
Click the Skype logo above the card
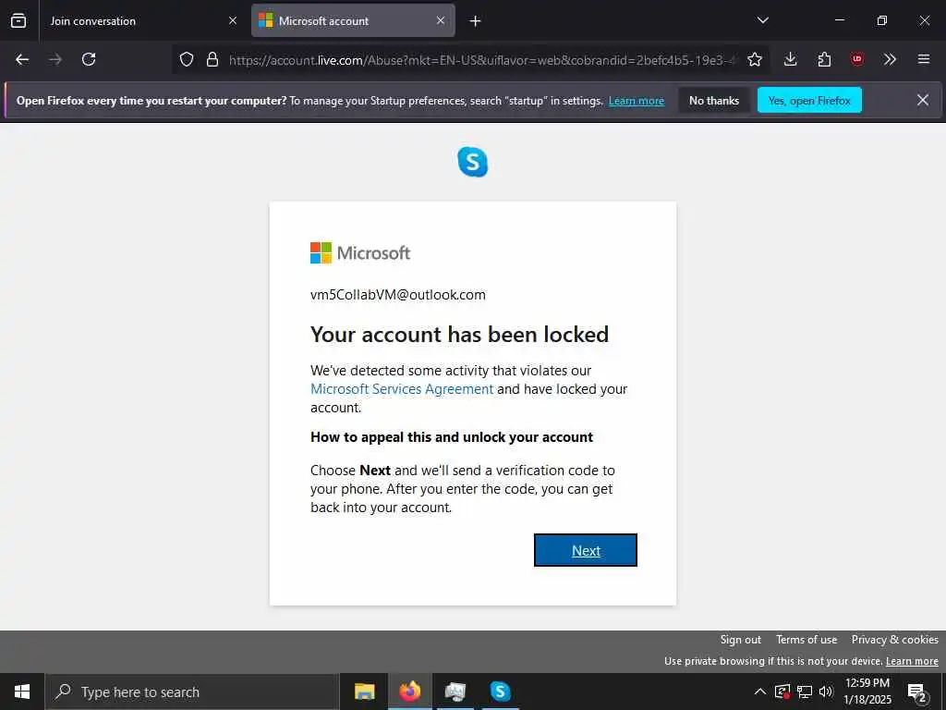[x=472, y=162]
